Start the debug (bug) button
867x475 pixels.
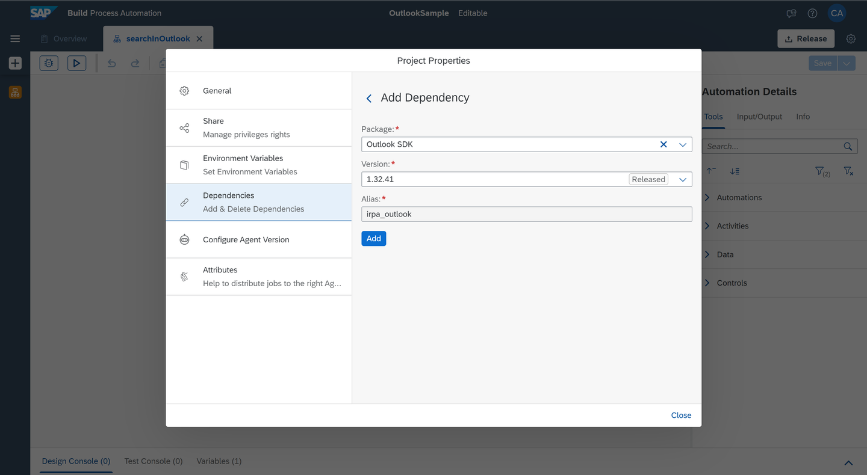click(49, 63)
